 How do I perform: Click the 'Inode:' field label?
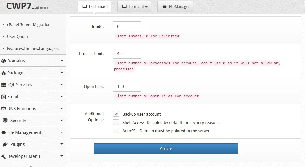tap(98, 27)
